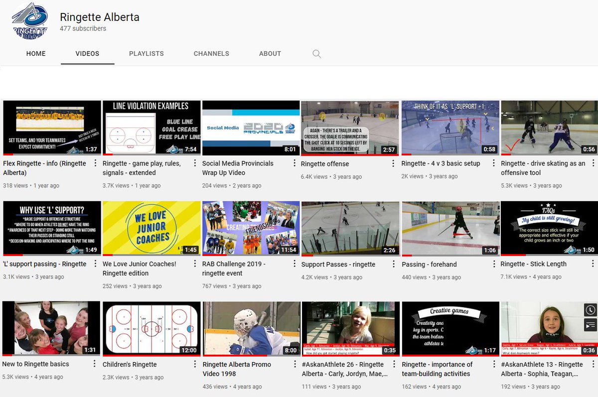
Task: Open Passing - forehand title link
Action: point(430,265)
